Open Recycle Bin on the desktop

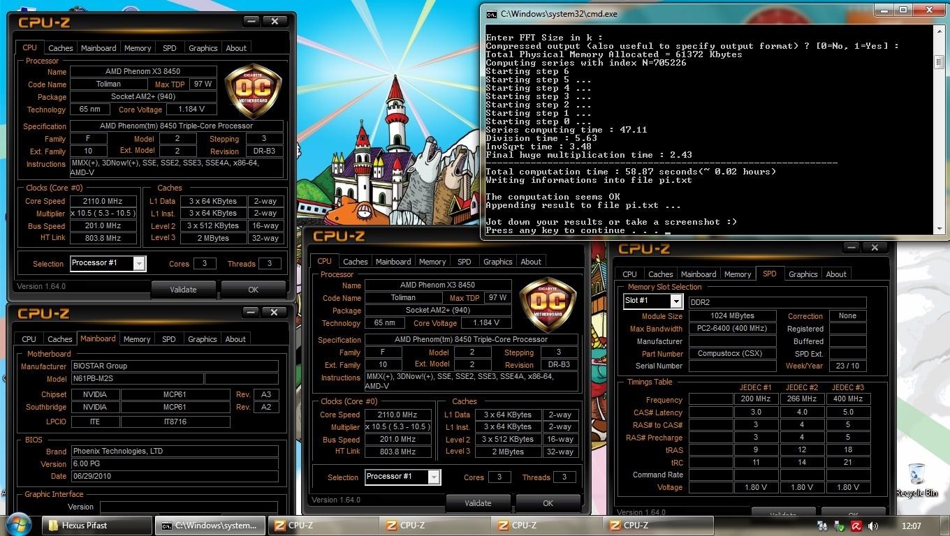(x=916, y=480)
